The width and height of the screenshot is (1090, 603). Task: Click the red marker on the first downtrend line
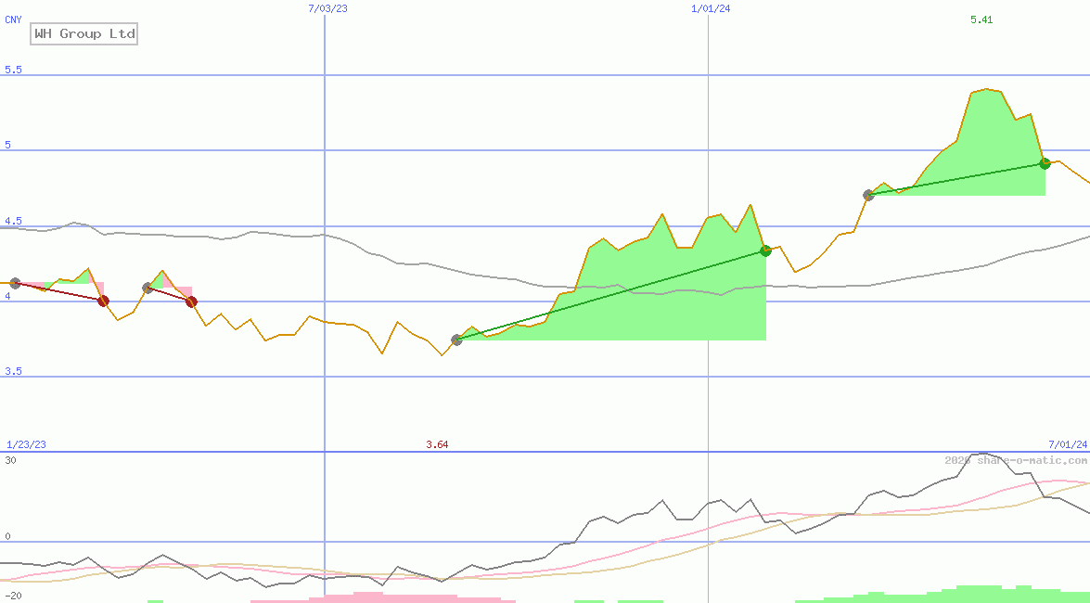click(103, 301)
